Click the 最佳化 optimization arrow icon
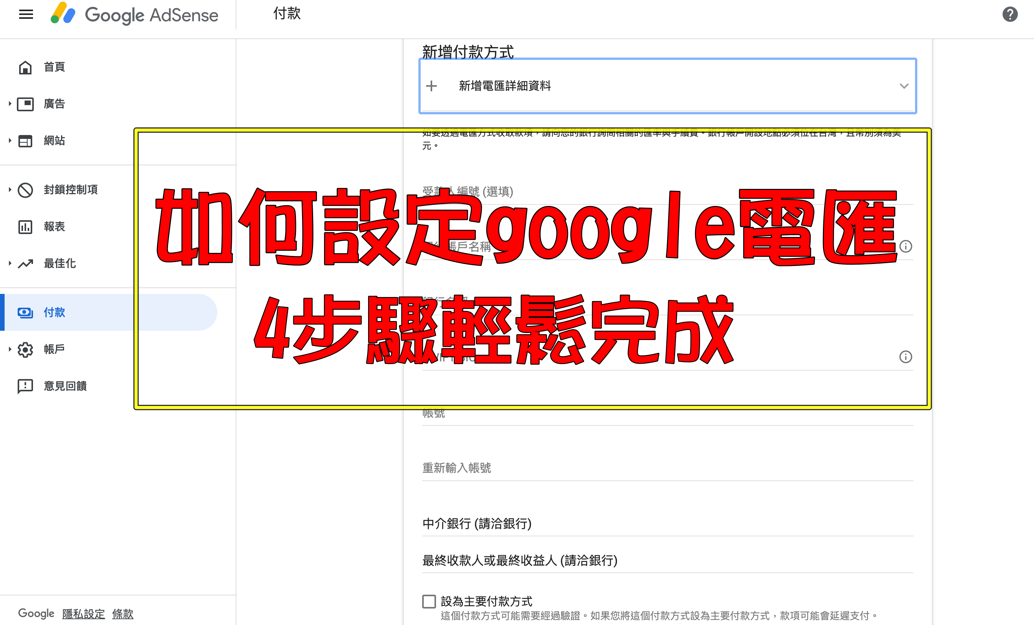Screen dimensions: 1034x625 (25, 264)
